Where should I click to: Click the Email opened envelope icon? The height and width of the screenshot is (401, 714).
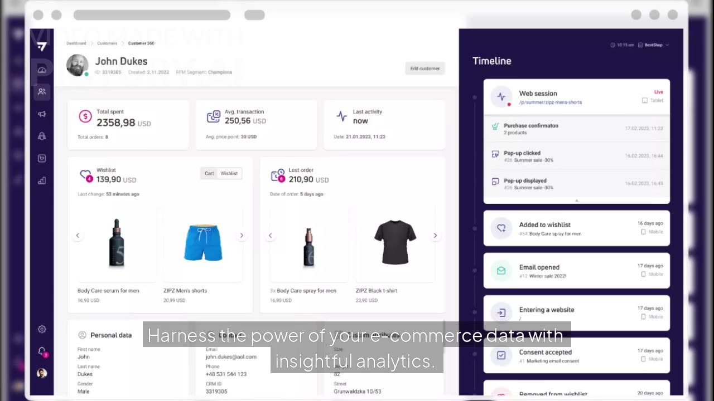click(501, 271)
